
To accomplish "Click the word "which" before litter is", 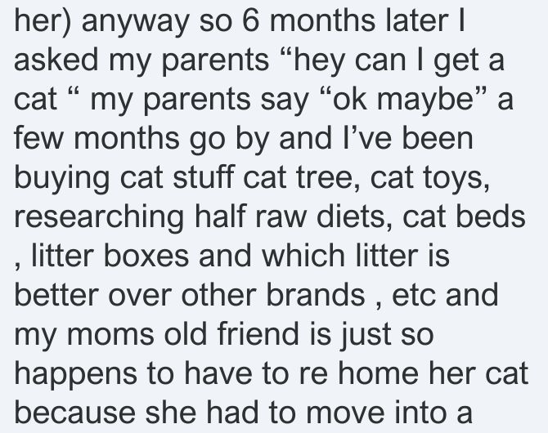I will click(303, 256).
